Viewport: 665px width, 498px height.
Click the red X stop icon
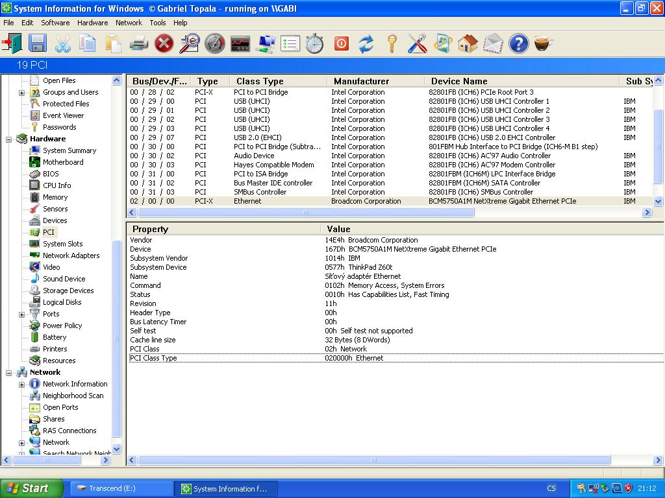(164, 43)
